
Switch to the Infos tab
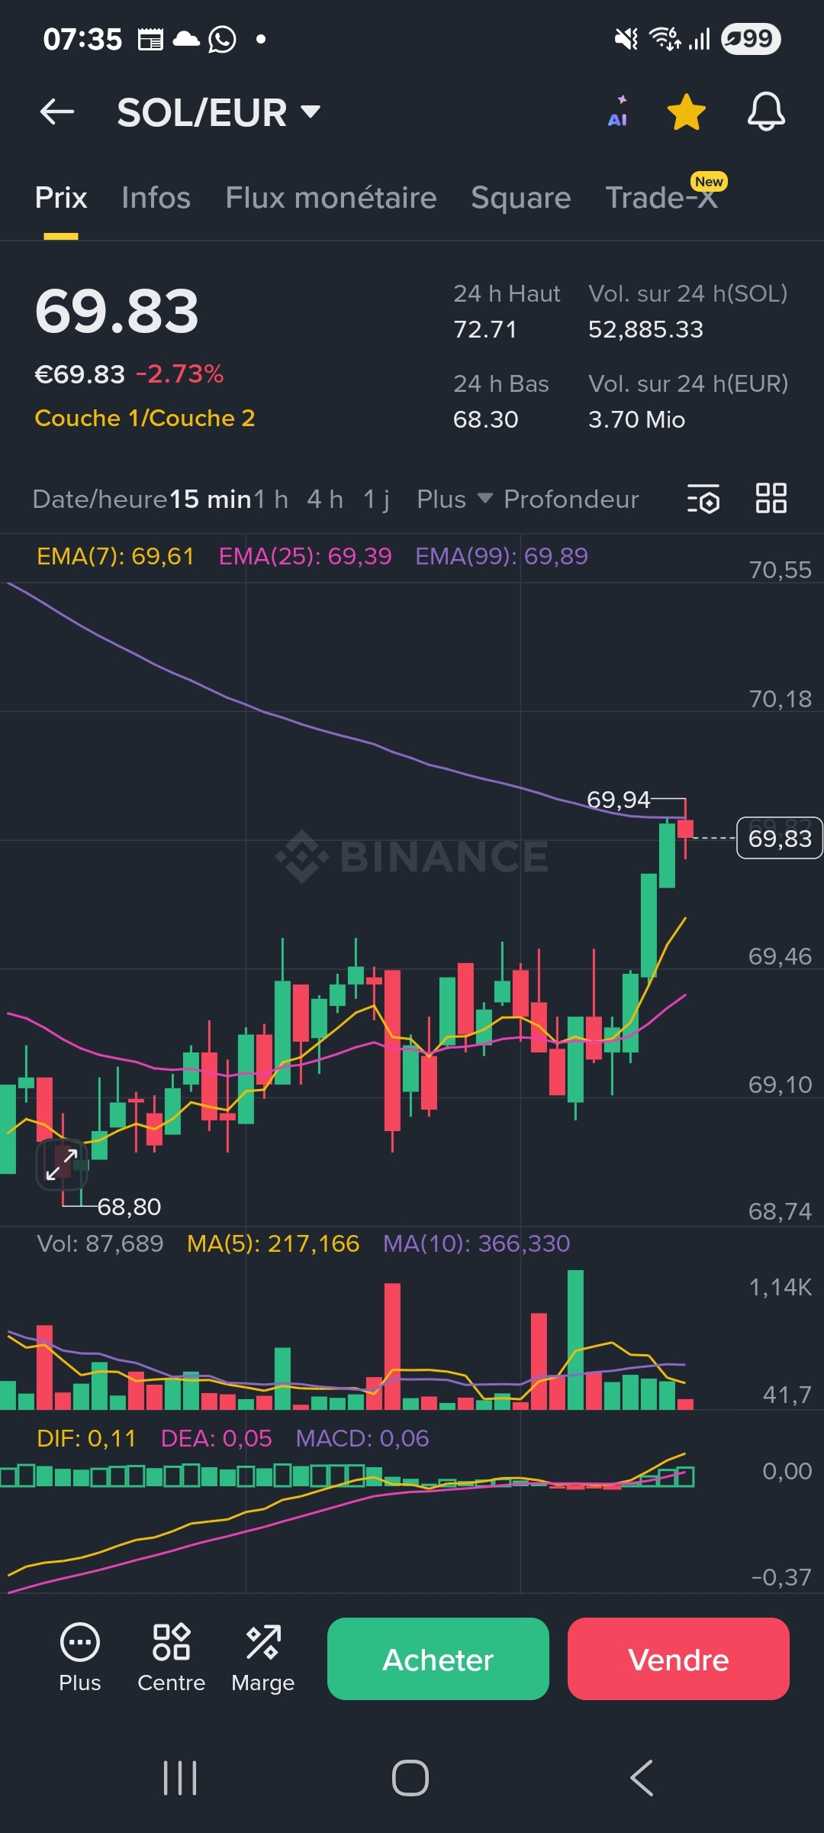point(156,198)
